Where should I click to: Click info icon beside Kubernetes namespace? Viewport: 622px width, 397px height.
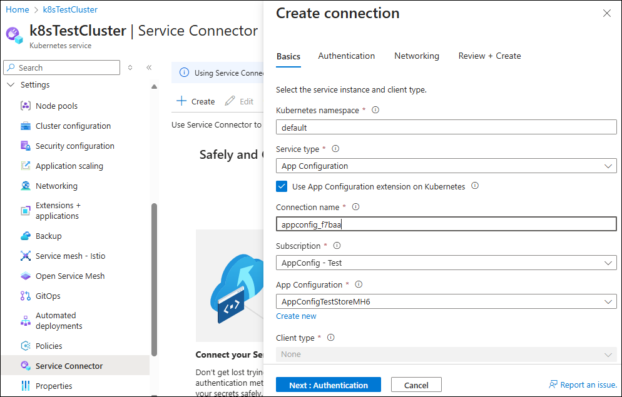pyautogui.click(x=375, y=110)
